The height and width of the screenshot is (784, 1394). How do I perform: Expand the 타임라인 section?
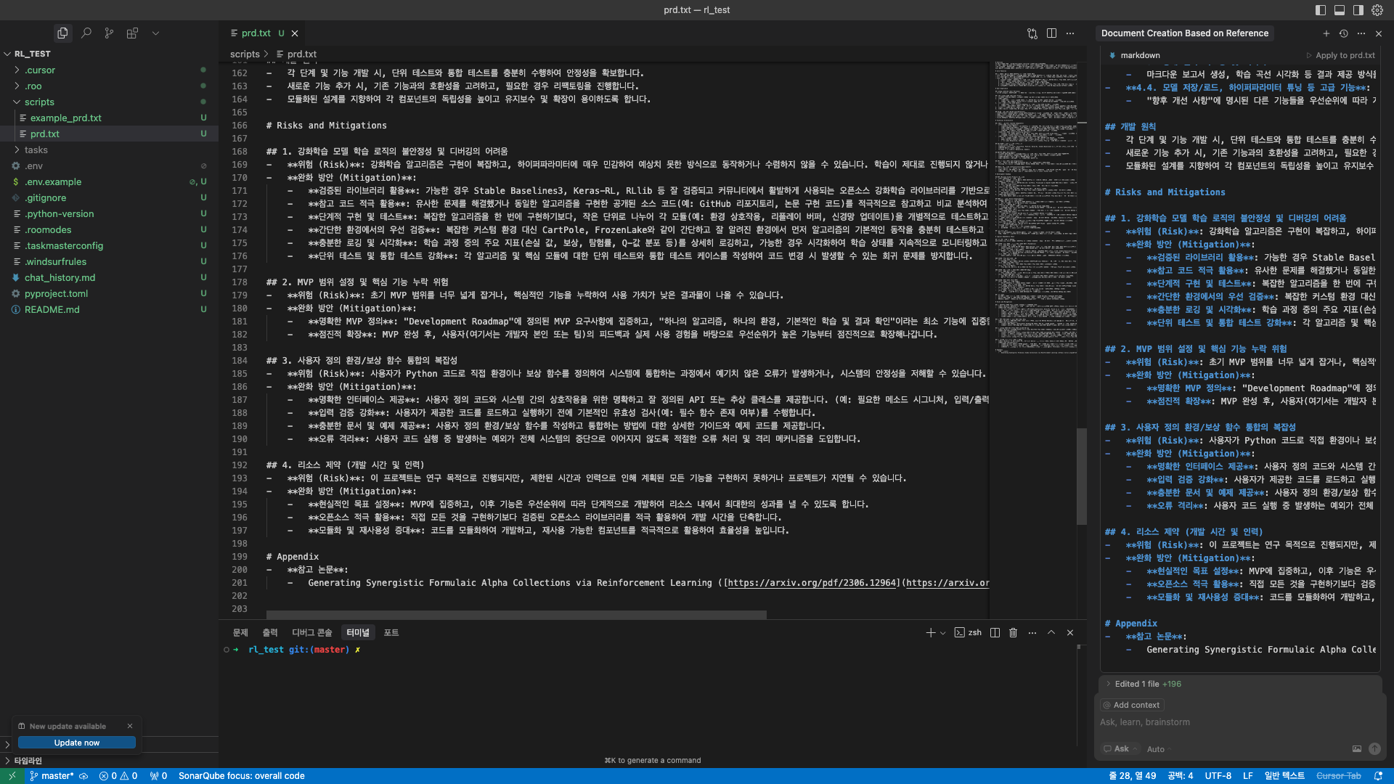tap(109, 761)
